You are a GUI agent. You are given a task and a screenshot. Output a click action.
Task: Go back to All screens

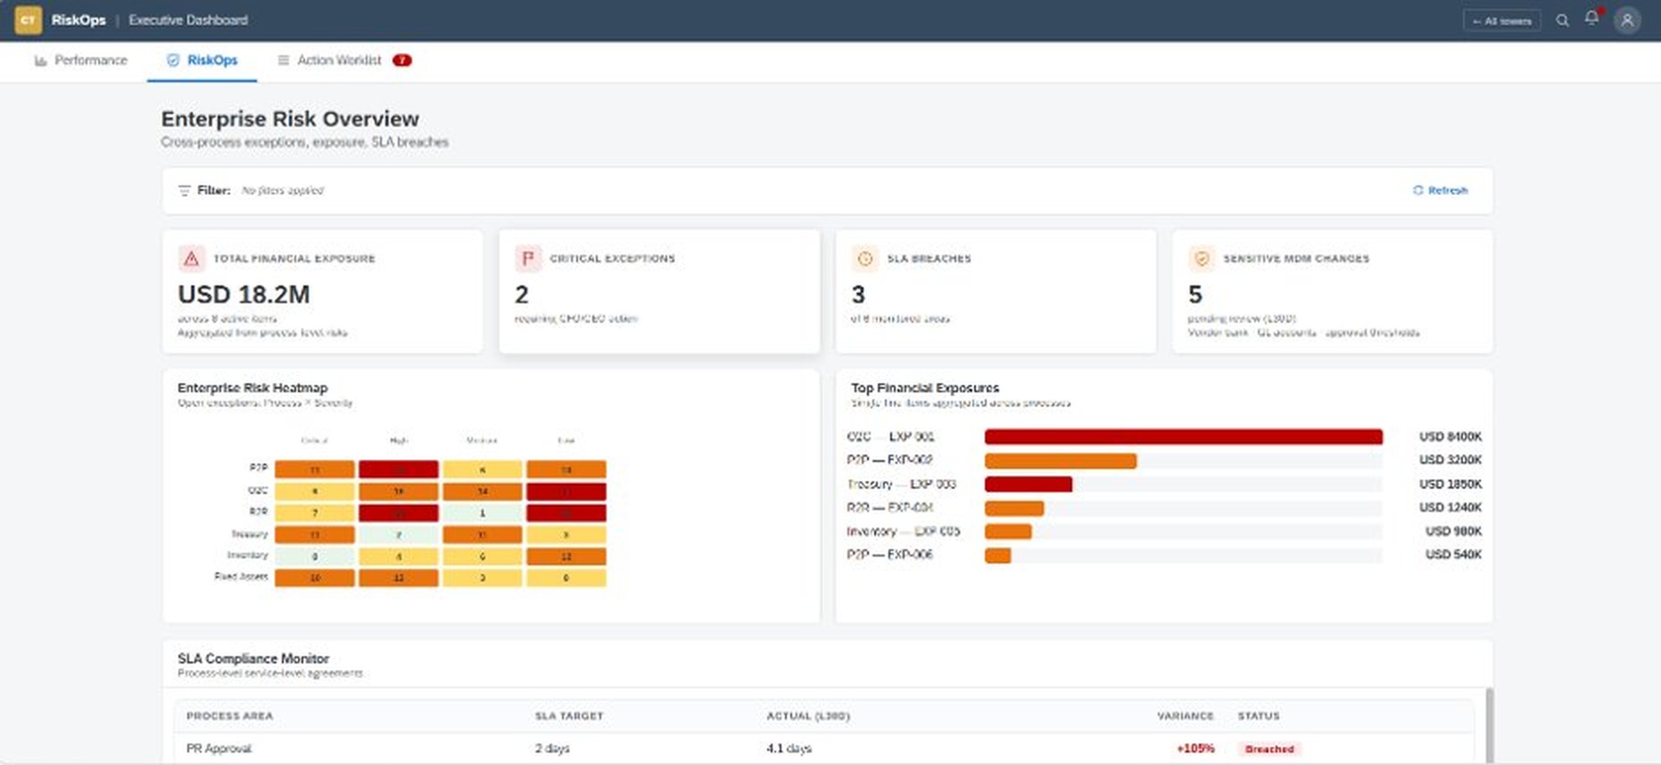click(1502, 21)
